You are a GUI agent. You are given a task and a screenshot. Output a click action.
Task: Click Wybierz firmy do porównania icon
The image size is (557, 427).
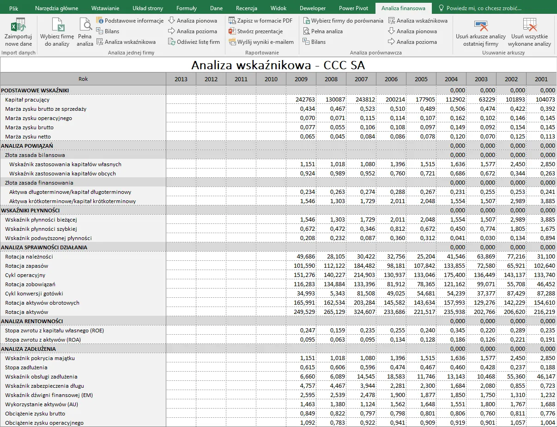tap(305, 20)
